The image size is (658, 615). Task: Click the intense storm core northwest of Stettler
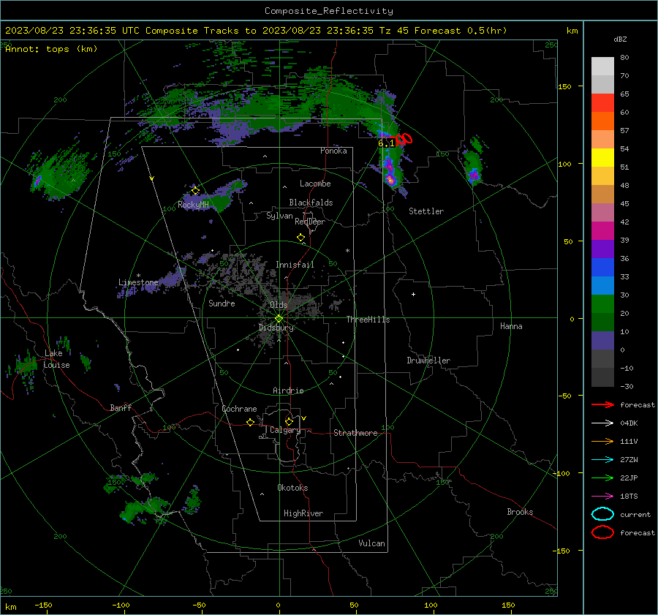(390, 179)
